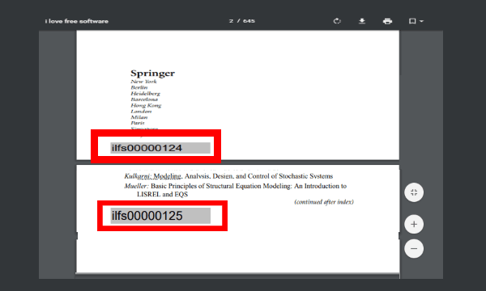This screenshot has height=291, width=486.
Task: Click the 'New York' city line
Action: pos(144,82)
